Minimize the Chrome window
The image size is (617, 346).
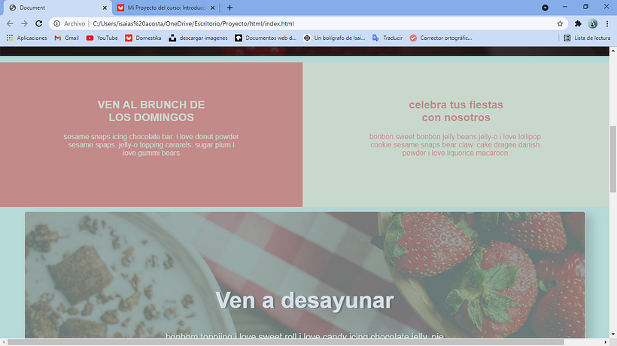pyautogui.click(x=565, y=7)
